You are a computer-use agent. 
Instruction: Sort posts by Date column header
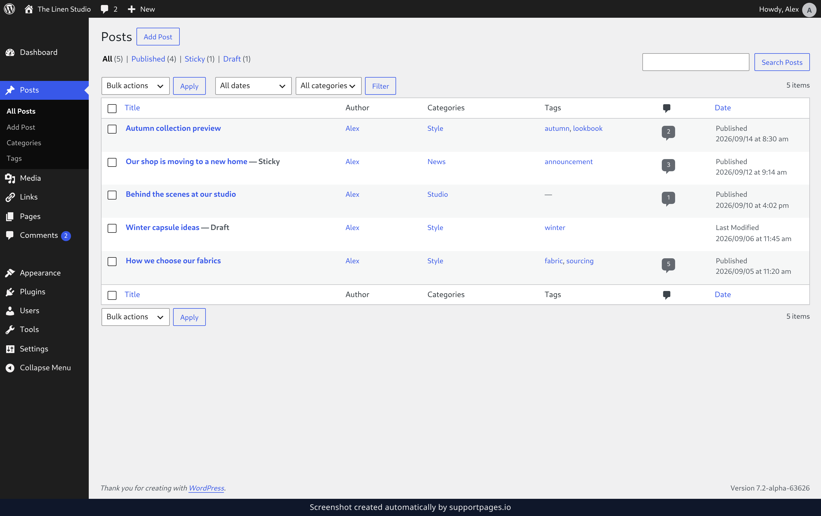(x=723, y=108)
